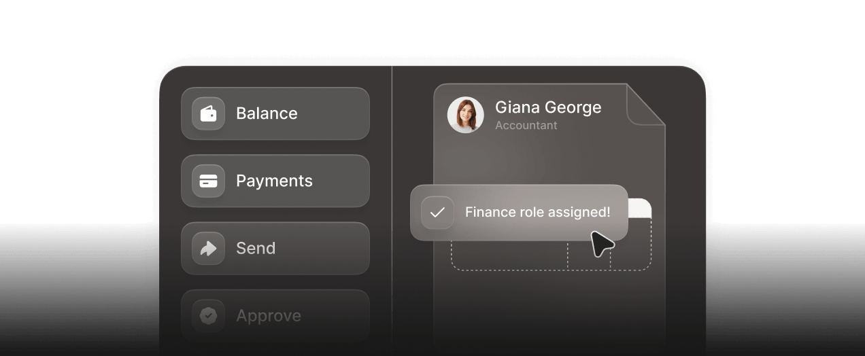Image resolution: width=865 pixels, height=356 pixels.
Task: Click the credit card icon beside Payments
Action: point(208,181)
